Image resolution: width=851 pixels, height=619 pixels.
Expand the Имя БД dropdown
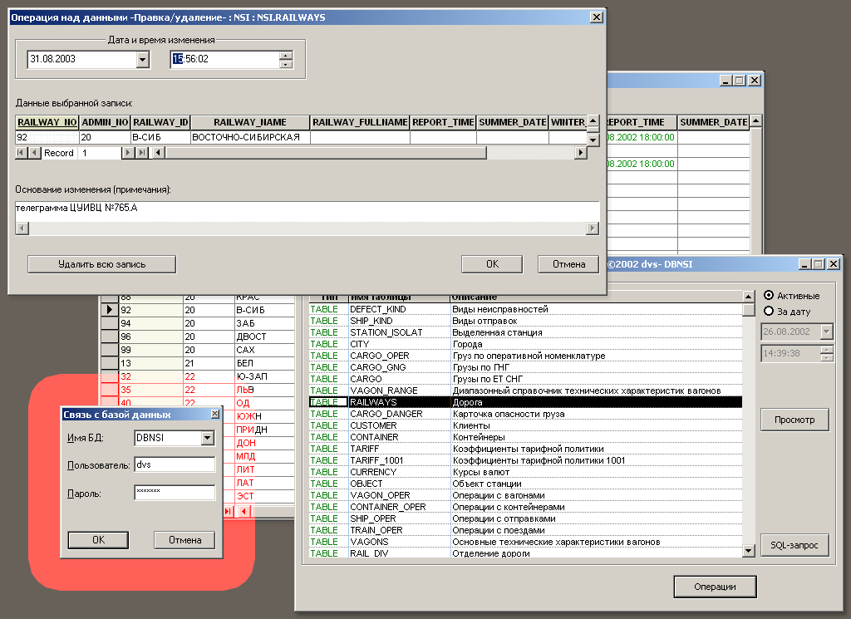pos(208,438)
